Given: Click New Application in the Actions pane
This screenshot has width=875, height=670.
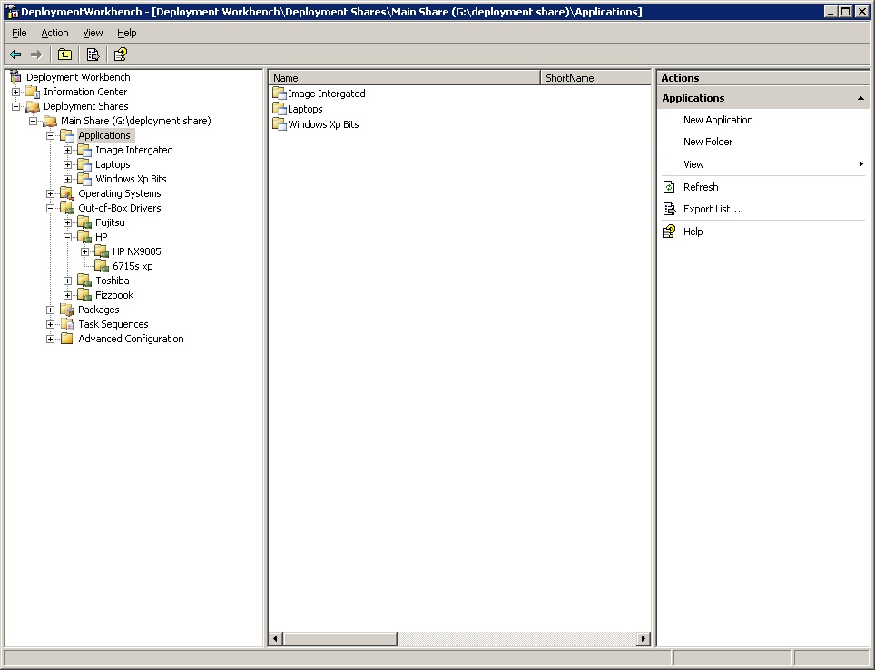Looking at the screenshot, I should pos(718,119).
